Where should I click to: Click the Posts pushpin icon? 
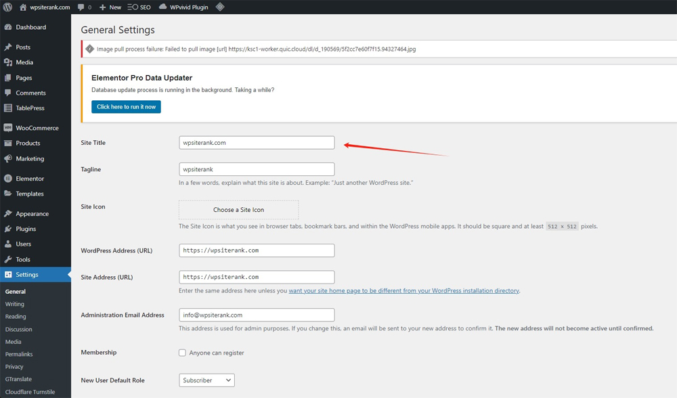(7, 47)
